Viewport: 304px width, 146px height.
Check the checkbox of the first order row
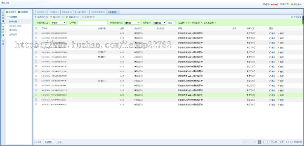(x=36, y=33)
